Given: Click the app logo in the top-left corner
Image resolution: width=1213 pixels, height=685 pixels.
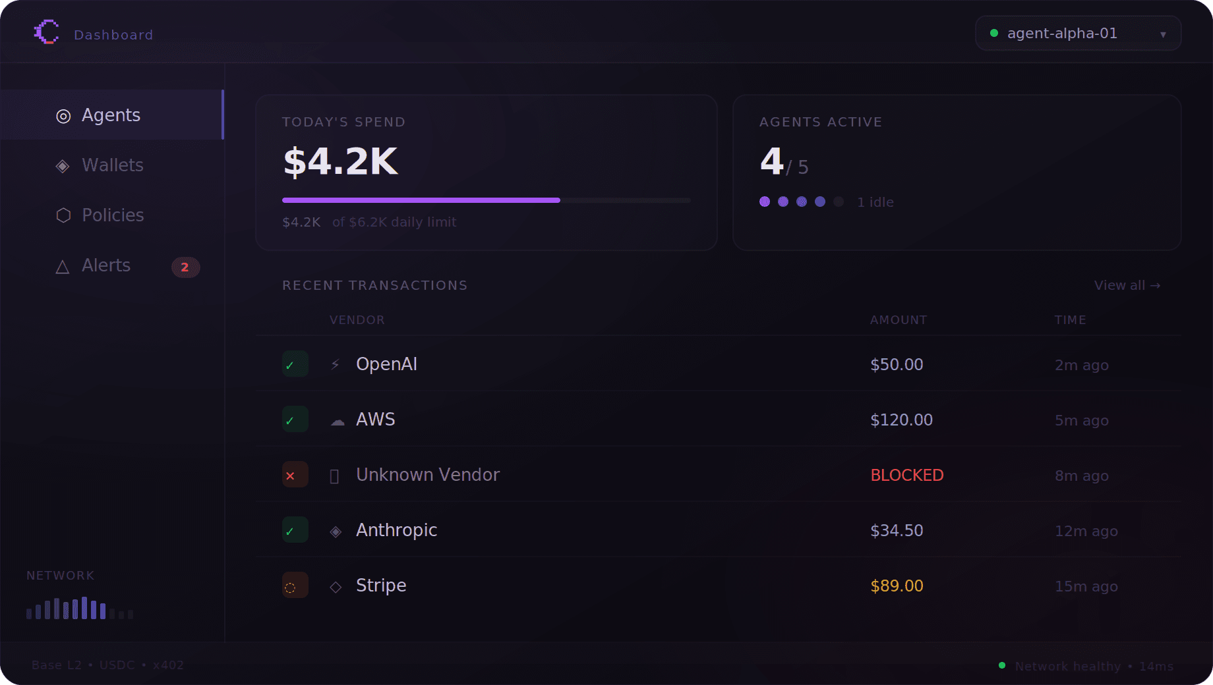Looking at the screenshot, I should click(x=46, y=32).
